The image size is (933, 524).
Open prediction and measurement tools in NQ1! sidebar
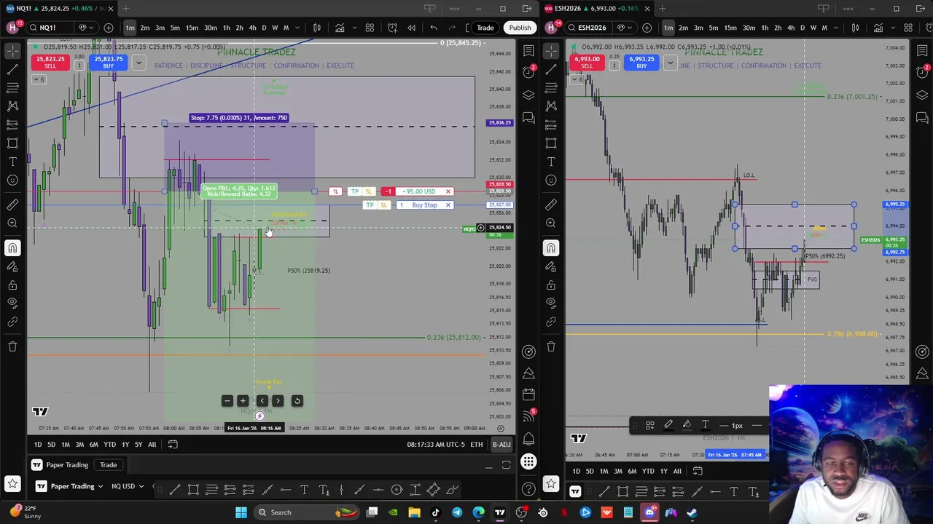point(12,124)
